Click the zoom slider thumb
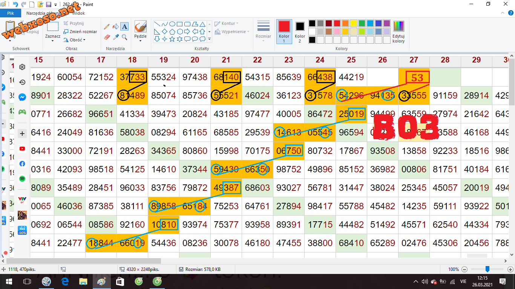The image size is (515, 289). pyautogui.click(x=487, y=269)
